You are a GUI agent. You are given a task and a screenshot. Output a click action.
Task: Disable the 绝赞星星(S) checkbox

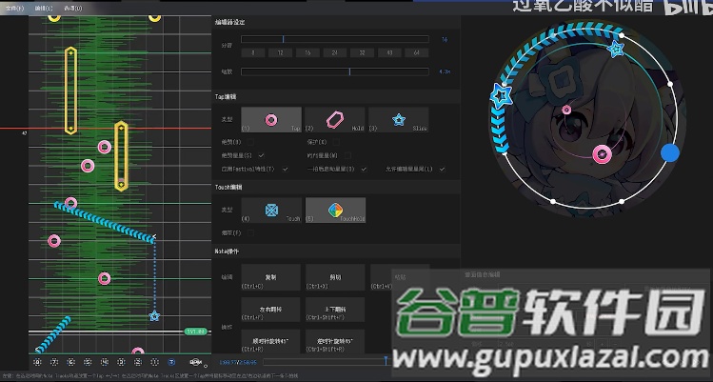tap(261, 155)
